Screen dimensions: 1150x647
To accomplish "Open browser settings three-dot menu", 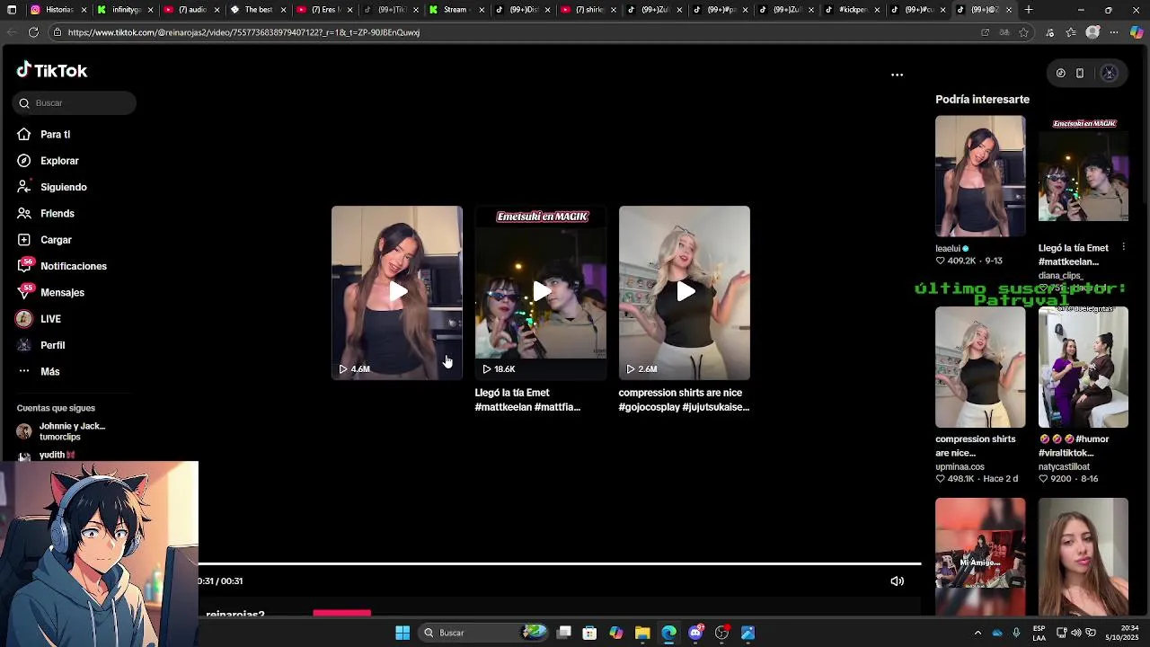I will tap(1114, 32).
